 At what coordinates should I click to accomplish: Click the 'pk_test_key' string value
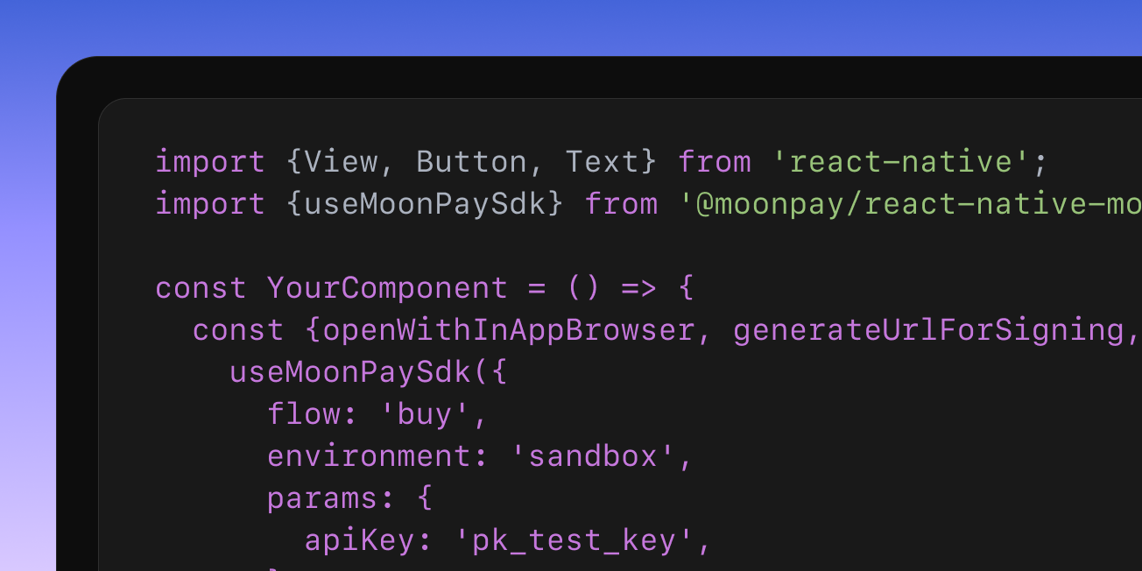coord(574,540)
